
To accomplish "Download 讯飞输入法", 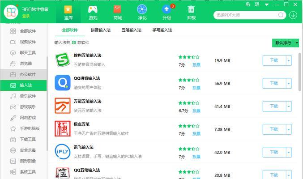I will [274, 152].
